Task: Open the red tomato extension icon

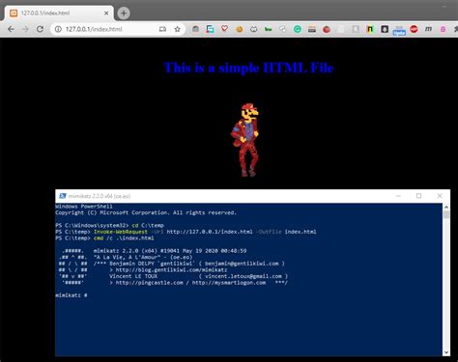Action: tap(327, 29)
